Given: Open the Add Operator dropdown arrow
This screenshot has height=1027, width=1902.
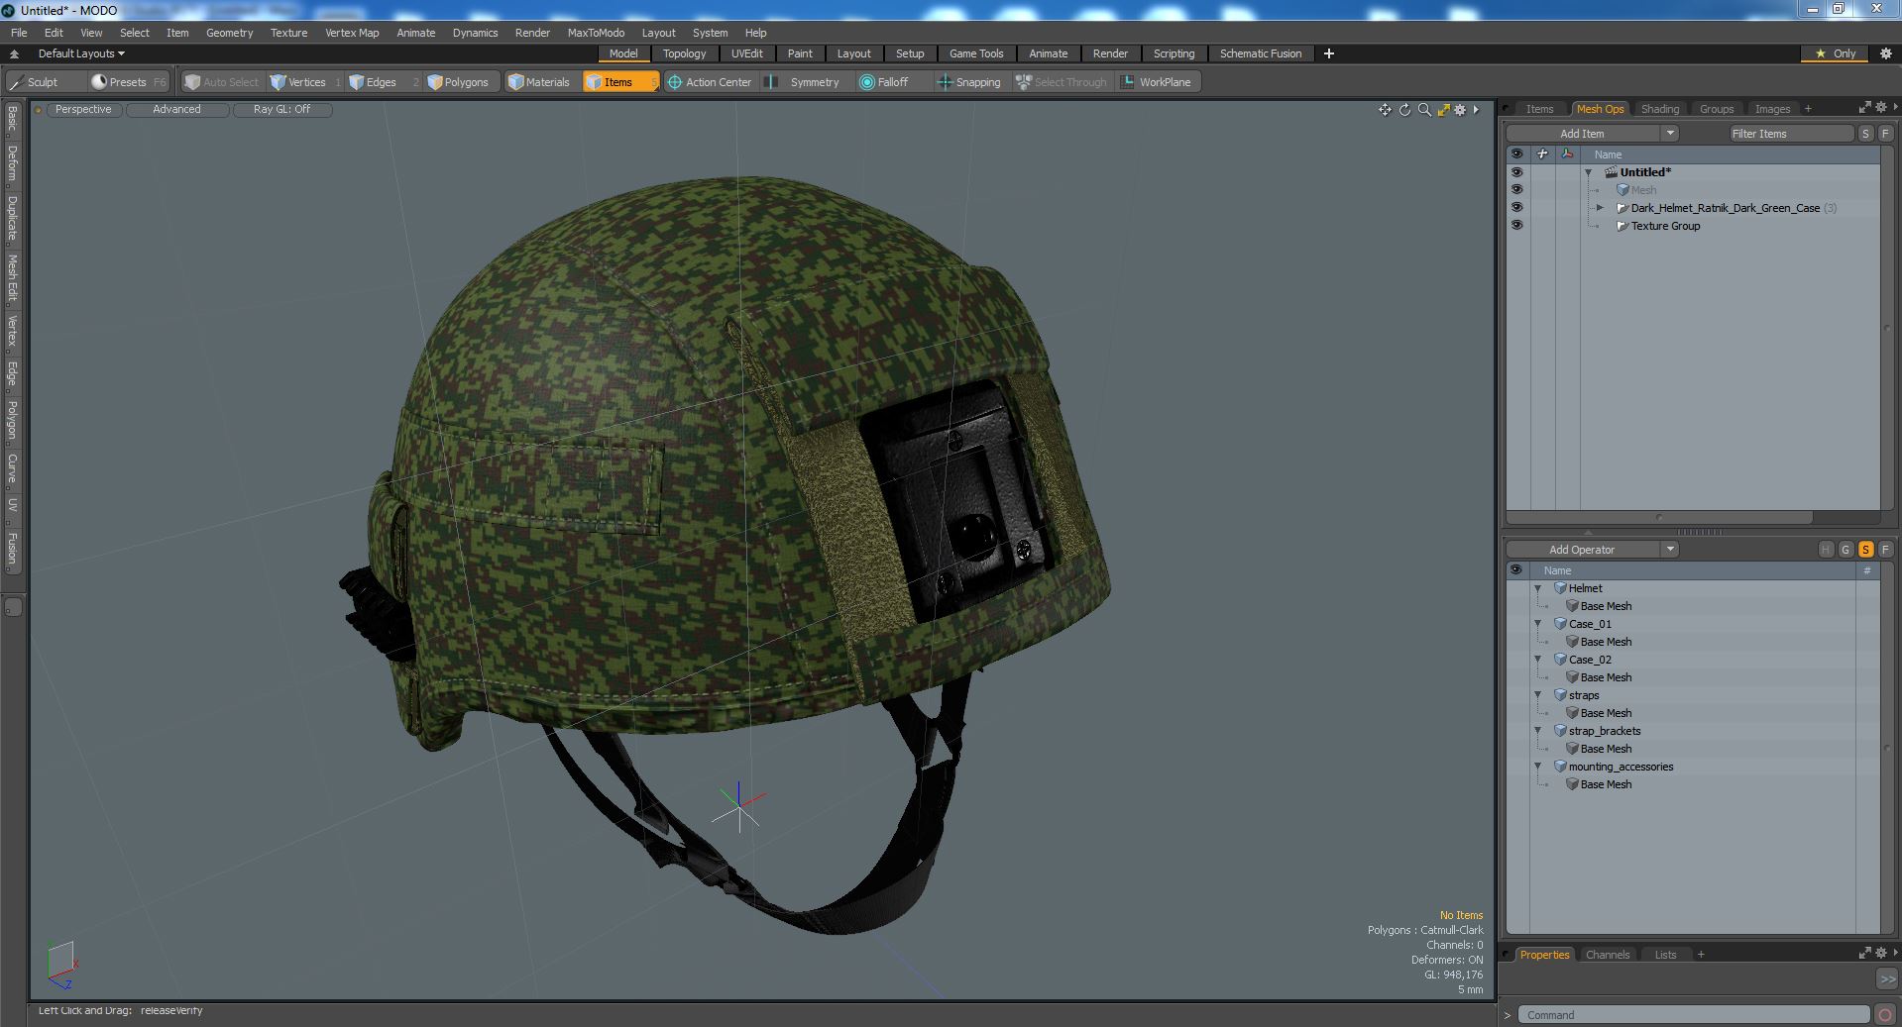Looking at the screenshot, I should [1670, 550].
